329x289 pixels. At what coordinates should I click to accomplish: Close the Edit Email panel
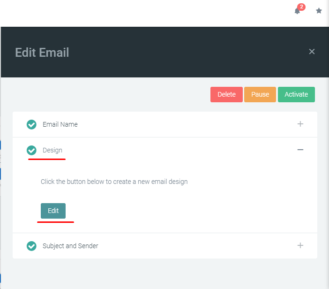pos(312,52)
